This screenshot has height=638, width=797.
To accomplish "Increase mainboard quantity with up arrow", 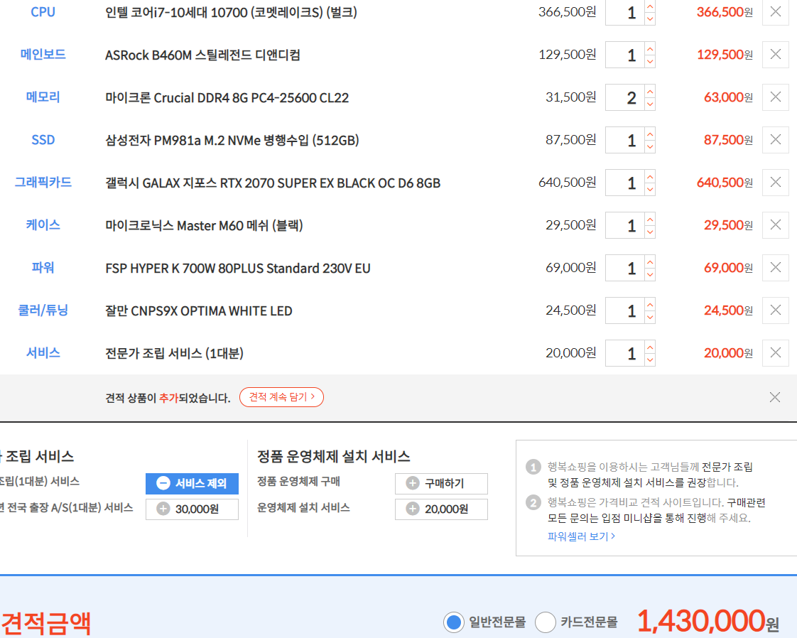I will [x=649, y=48].
